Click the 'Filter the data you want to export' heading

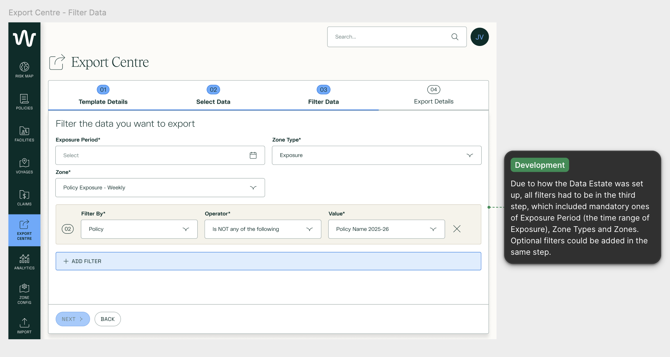coord(125,124)
